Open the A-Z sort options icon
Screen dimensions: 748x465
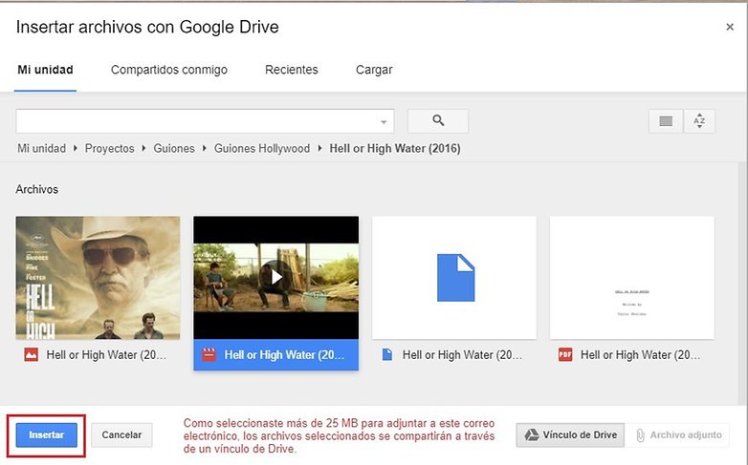[699, 121]
